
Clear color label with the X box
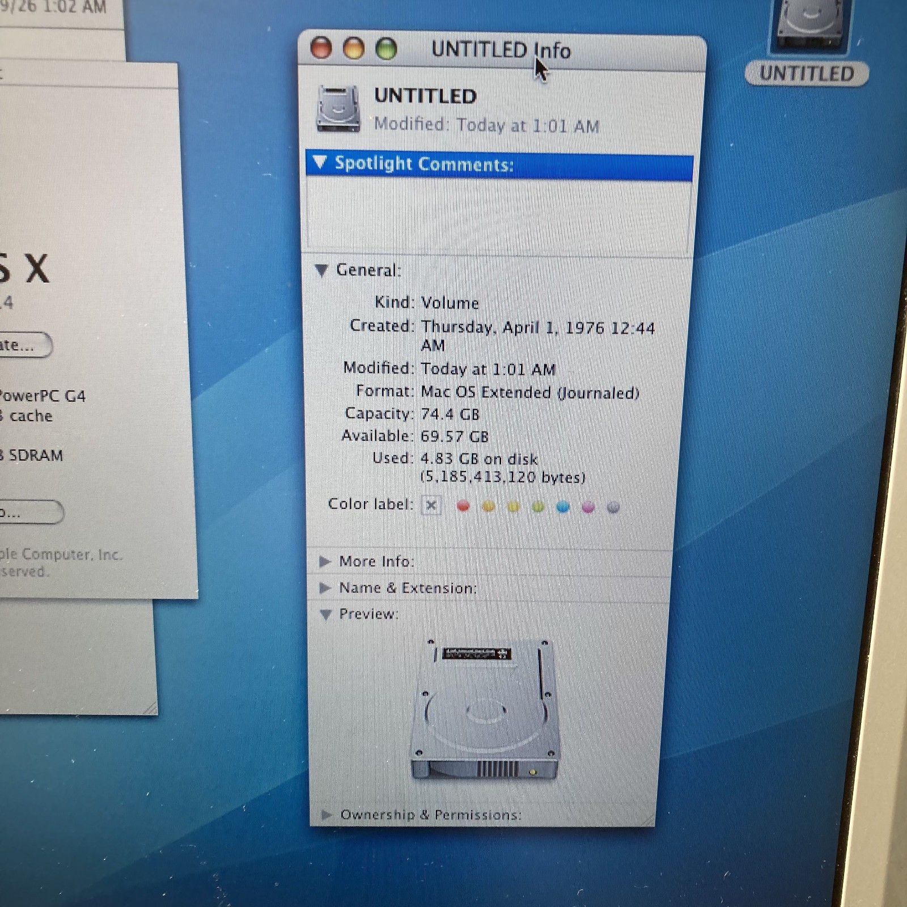(431, 505)
